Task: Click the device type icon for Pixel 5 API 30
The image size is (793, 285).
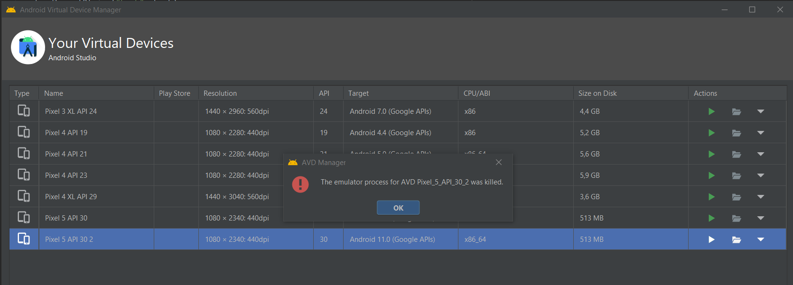Action: [24, 218]
